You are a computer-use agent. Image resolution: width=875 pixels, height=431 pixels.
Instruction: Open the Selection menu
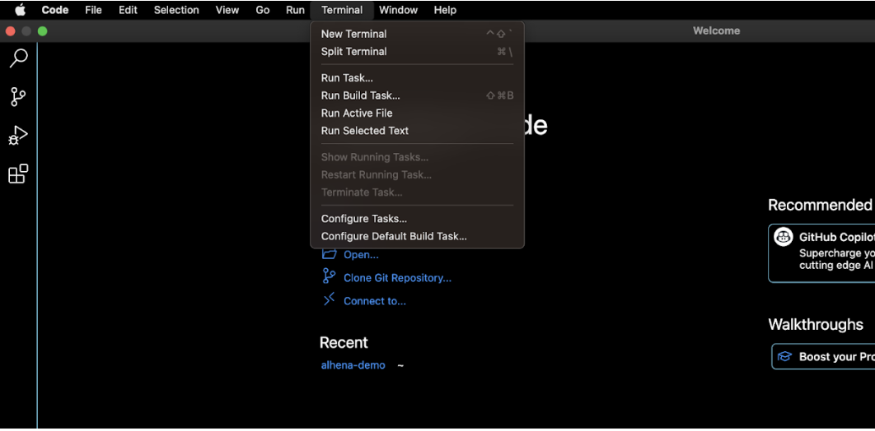click(176, 10)
